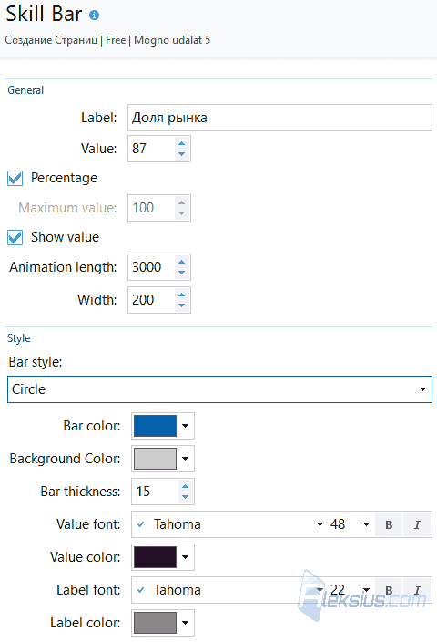Toggle italic for Label font
Image resolution: width=437 pixels, height=642 pixels.
coord(417,590)
